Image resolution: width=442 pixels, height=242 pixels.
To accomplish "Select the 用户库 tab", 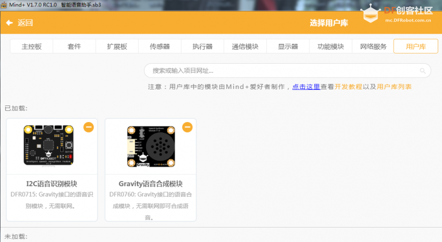I will pos(416,47).
